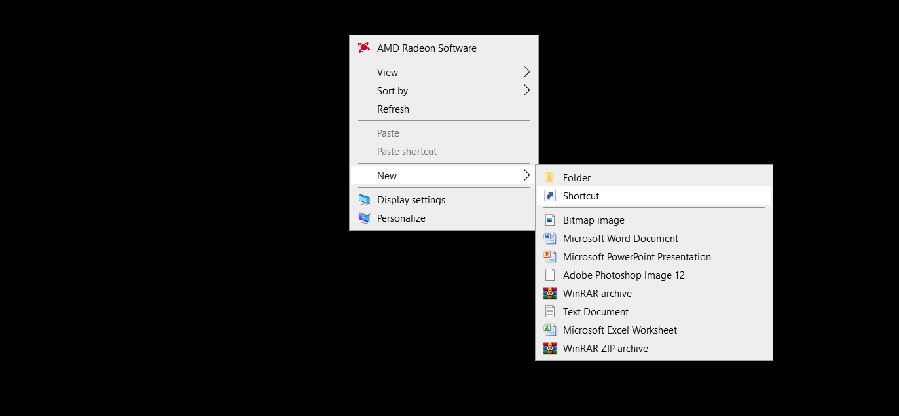Create a new Bitmap image

[x=654, y=220]
